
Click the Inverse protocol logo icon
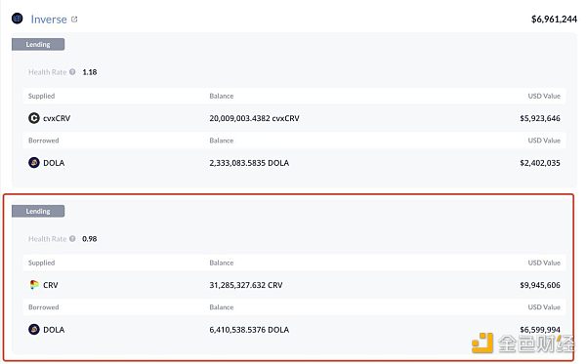(18, 19)
